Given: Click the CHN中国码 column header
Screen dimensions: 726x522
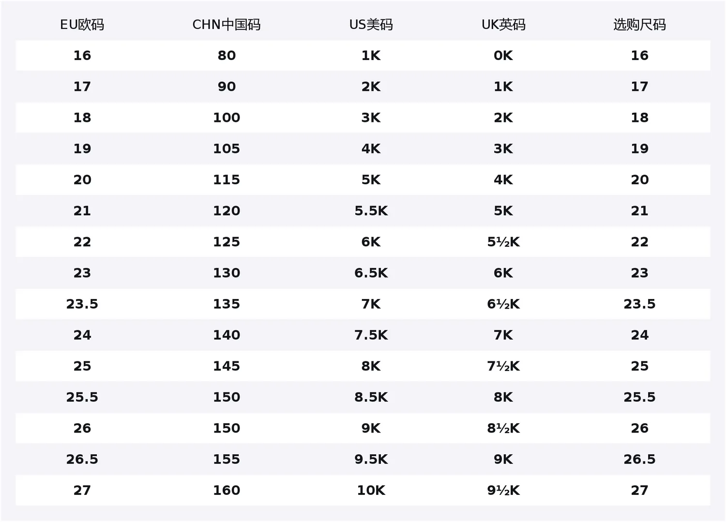Looking at the screenshot, I should pyautogui.click(x=227, y=25).
